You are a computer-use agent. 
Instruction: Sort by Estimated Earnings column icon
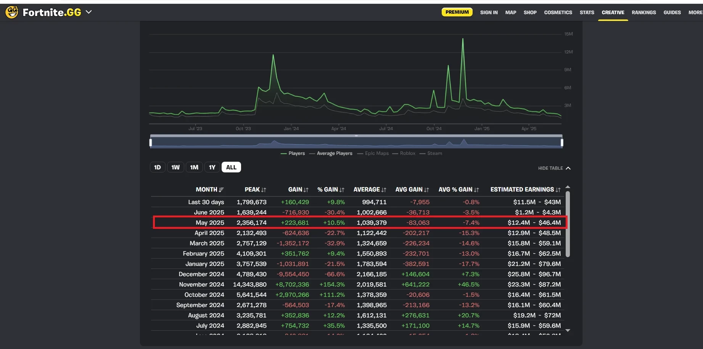(x=558, y=190)
